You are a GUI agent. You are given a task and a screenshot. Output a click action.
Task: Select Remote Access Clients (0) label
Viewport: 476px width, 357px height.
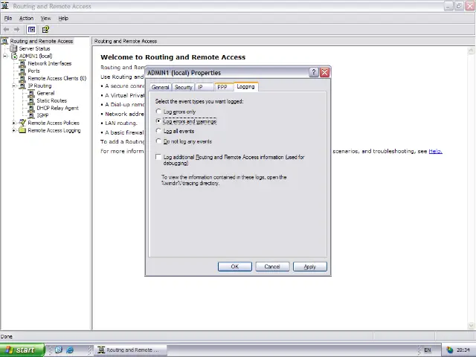[57, 78]
